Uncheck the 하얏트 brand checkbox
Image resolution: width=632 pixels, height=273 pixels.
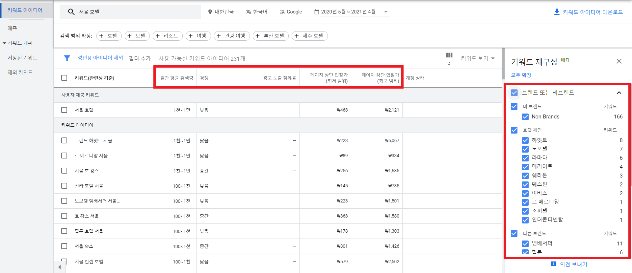click(525, 140)
